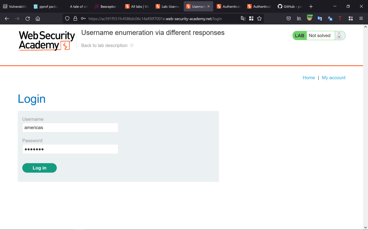Close the active Username tab
This screenshot has height=230, width=368.
209,6
